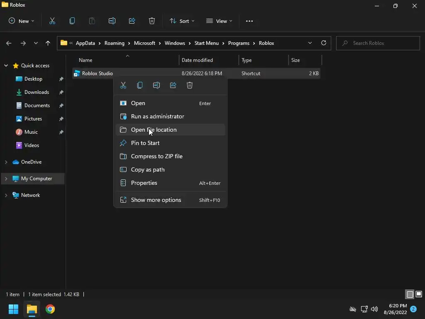The image size is (425, 319).
Task: Open the Recent locations dropdown arrow
Action: coord(36,43)
